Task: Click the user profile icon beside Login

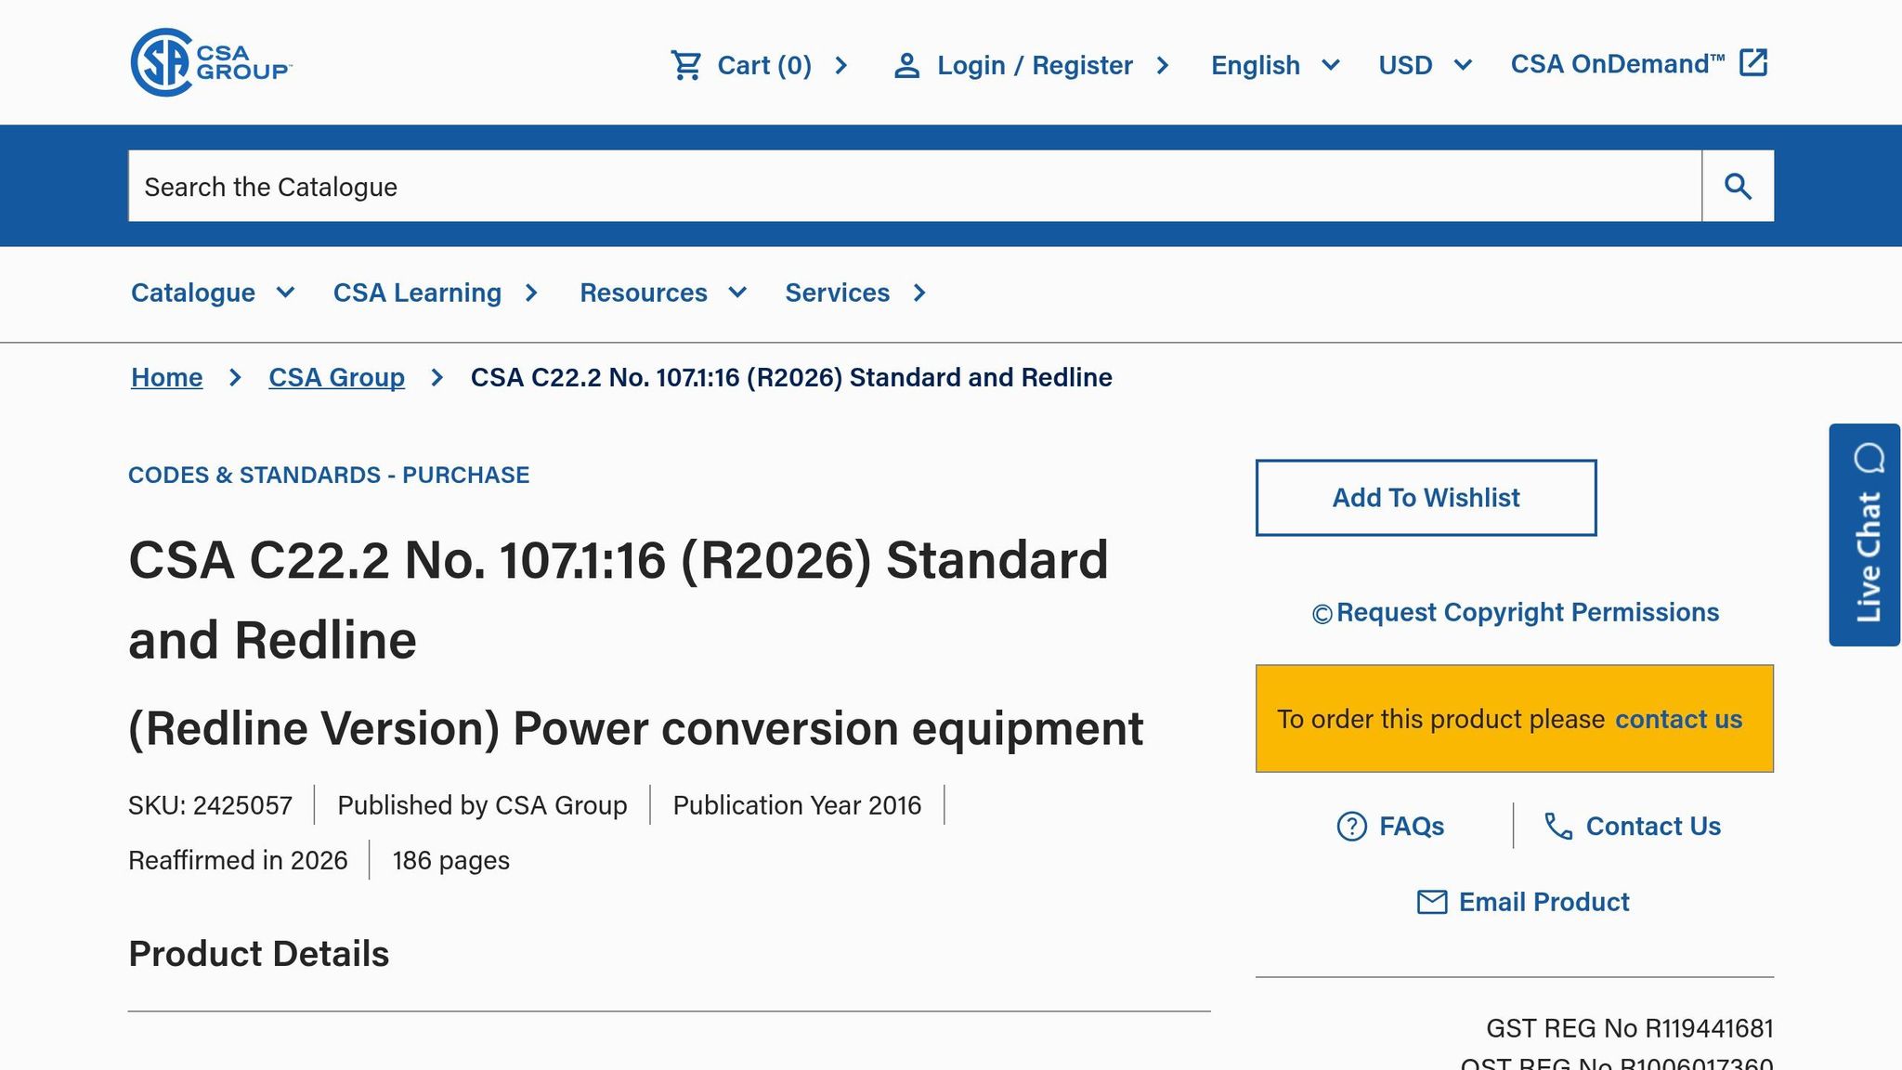Action: [x=906, y=65]
